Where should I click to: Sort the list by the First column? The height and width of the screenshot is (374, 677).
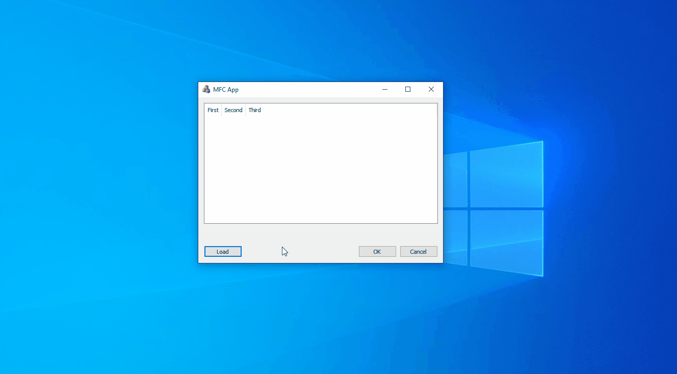tap(213, 110)
